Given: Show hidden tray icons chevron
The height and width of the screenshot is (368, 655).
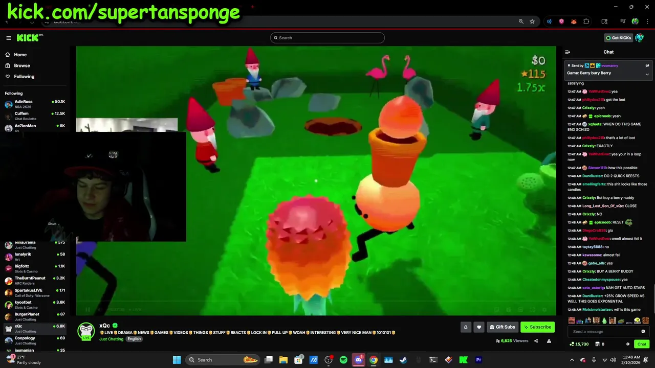Looking at the screenshot, I should click(x=572, y=360).
